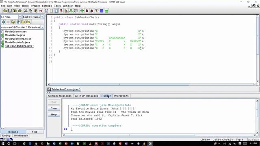Image resolution: width=260 pixels, height=146 pixels.
Task: Open the Edit menu
Action: (x=10, y=6)
